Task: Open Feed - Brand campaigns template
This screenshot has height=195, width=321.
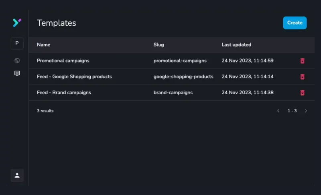Action: click(64, 93)
